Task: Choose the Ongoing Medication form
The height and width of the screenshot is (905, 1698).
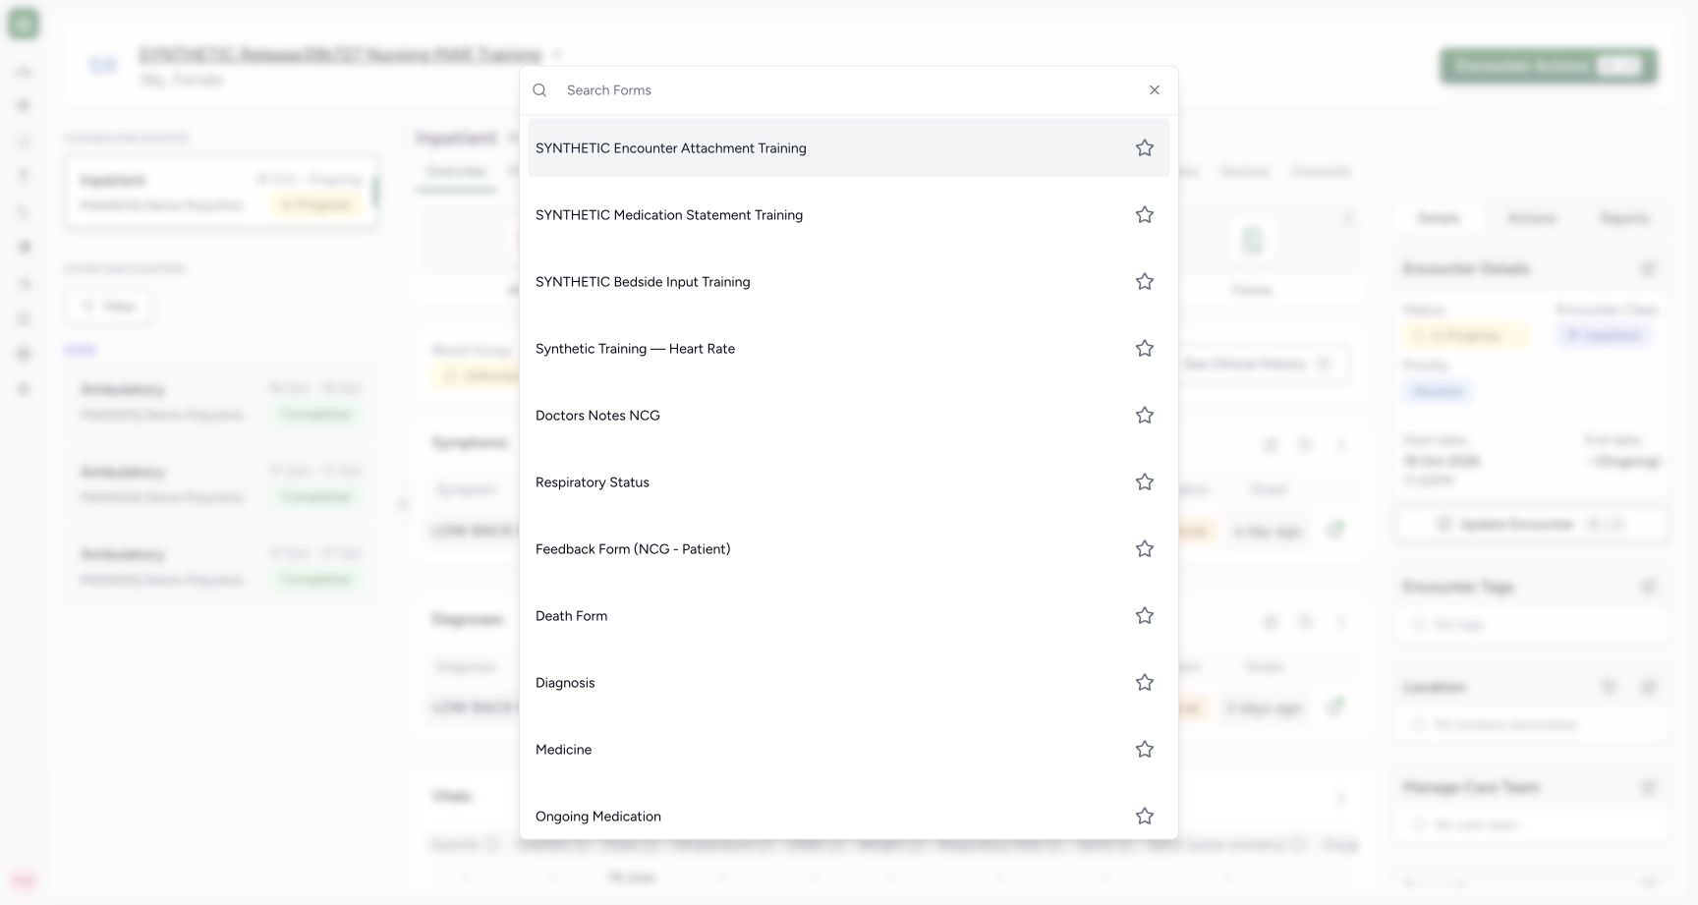Action: (849, 815)
